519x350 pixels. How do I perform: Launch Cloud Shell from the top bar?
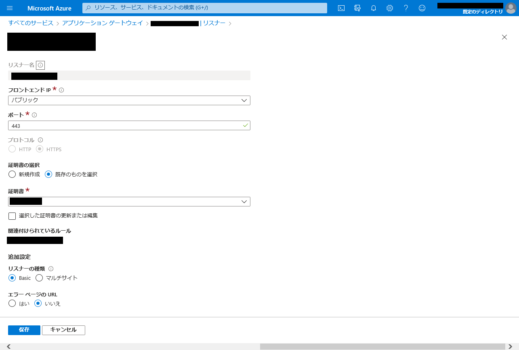341,8
